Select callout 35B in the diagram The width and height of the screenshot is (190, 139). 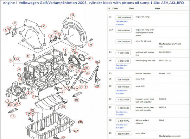click(x=97, y=86)
